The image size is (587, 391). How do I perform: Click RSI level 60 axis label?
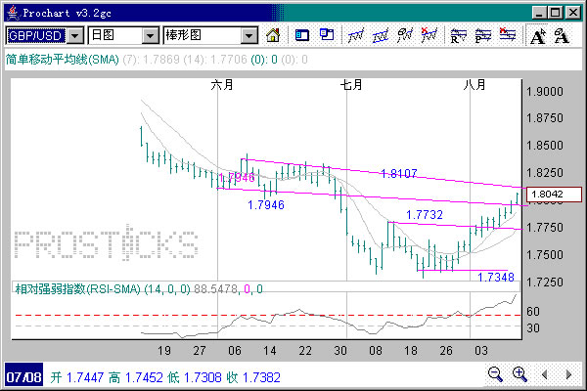point(533,312)
